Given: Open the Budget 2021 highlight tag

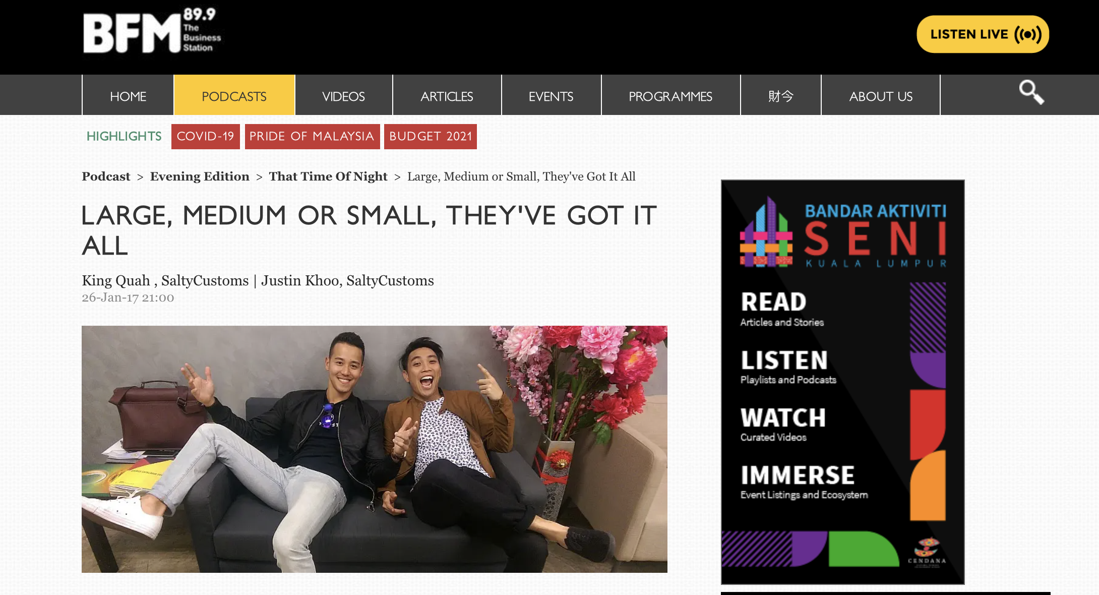Looking at the screenshot, I should (431, 137).
